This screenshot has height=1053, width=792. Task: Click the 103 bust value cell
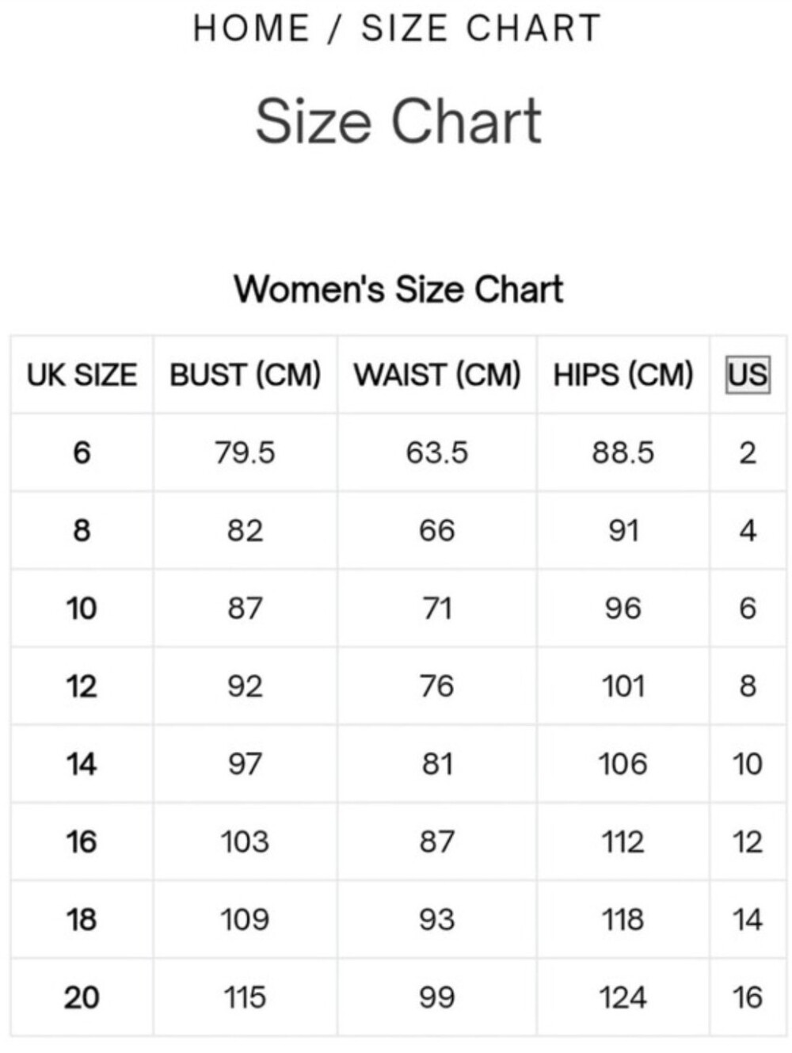pyautogui.click(x=245, y=841)
